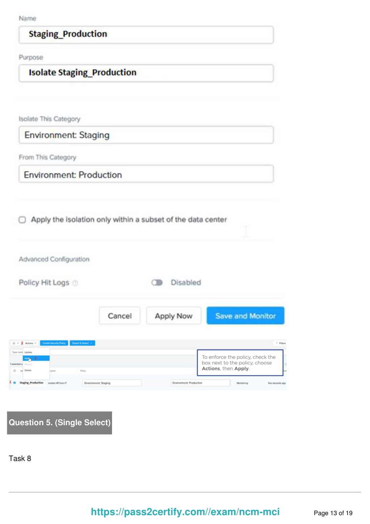Screen dimensions: 370x524
Task: Click the select-all icon in the table header
Action: pos(14,371)
